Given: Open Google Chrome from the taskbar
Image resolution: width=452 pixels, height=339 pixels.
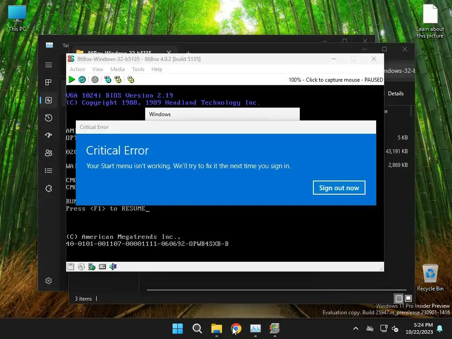Looking at the screenshot, I should click(236, 328).
